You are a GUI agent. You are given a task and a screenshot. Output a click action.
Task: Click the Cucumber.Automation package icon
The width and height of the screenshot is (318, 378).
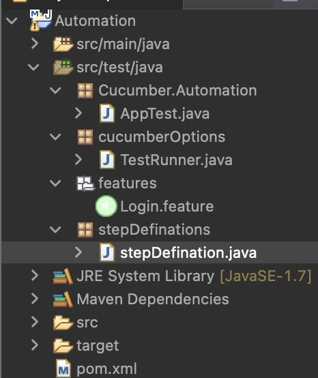pos(85,91)
